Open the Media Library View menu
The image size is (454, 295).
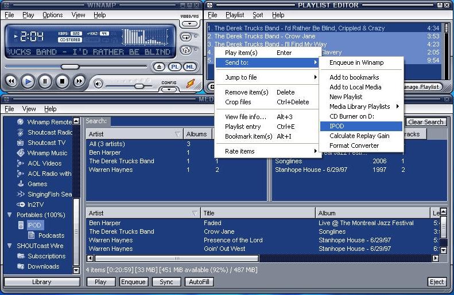(29, 109)
